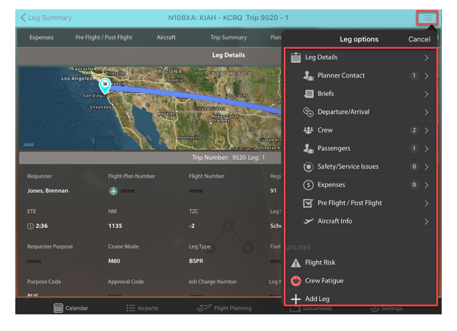Screen dimensions: 457x331
Task: Open Pre Flight / Post Flight checklist item
Action: click(x=349, y=203)
